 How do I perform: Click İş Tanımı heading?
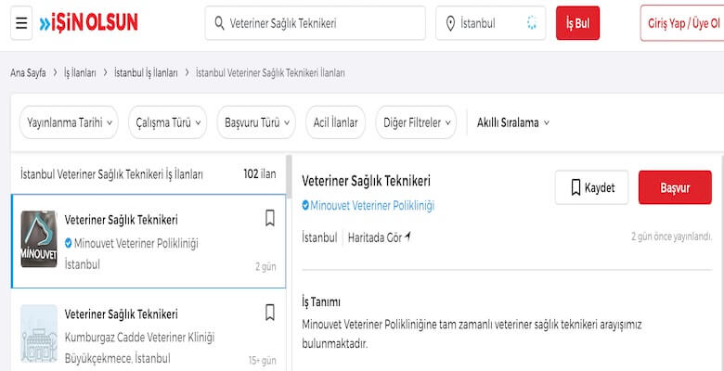(x=321, y=302)
